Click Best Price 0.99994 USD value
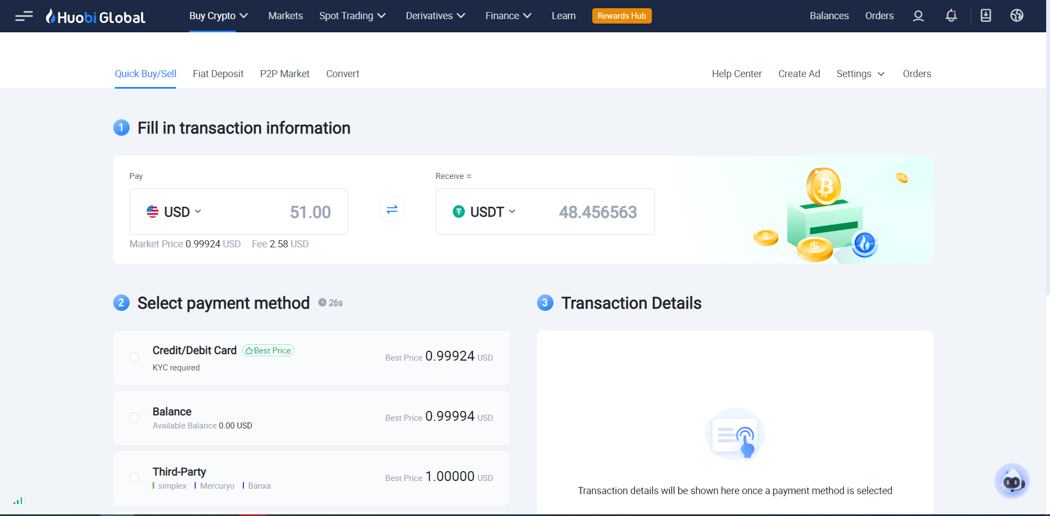The image size is (1050, 516). [x=439, y=416]
